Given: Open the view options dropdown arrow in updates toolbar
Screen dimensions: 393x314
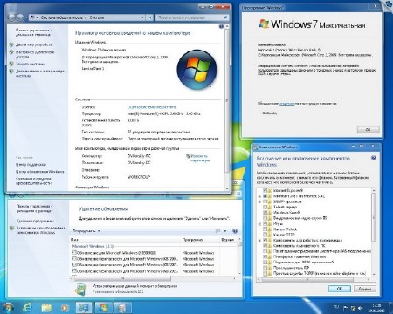Looking at the screenshot, I should point(225,231).
